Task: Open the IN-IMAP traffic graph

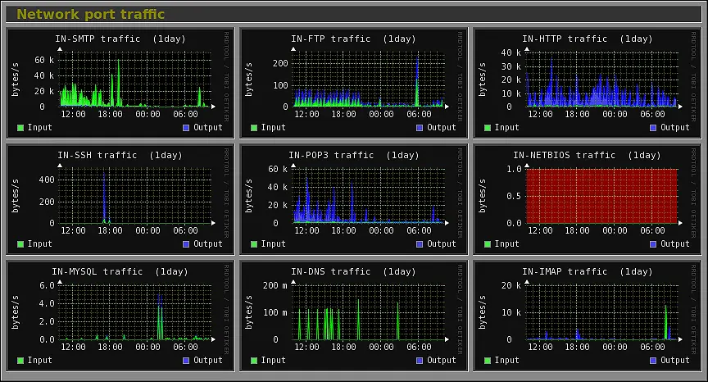Action: tap(588, 316)
